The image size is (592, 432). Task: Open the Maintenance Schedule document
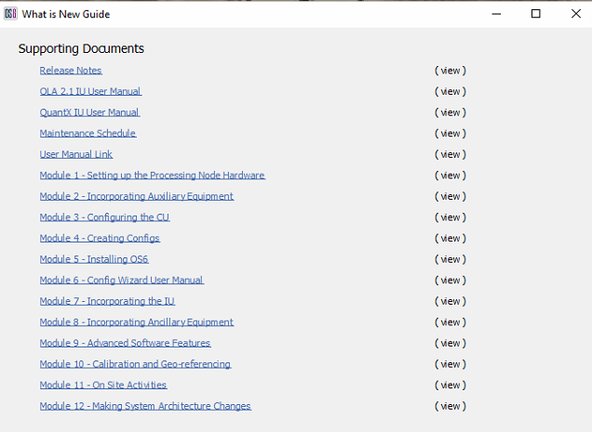tap(87, 134)
